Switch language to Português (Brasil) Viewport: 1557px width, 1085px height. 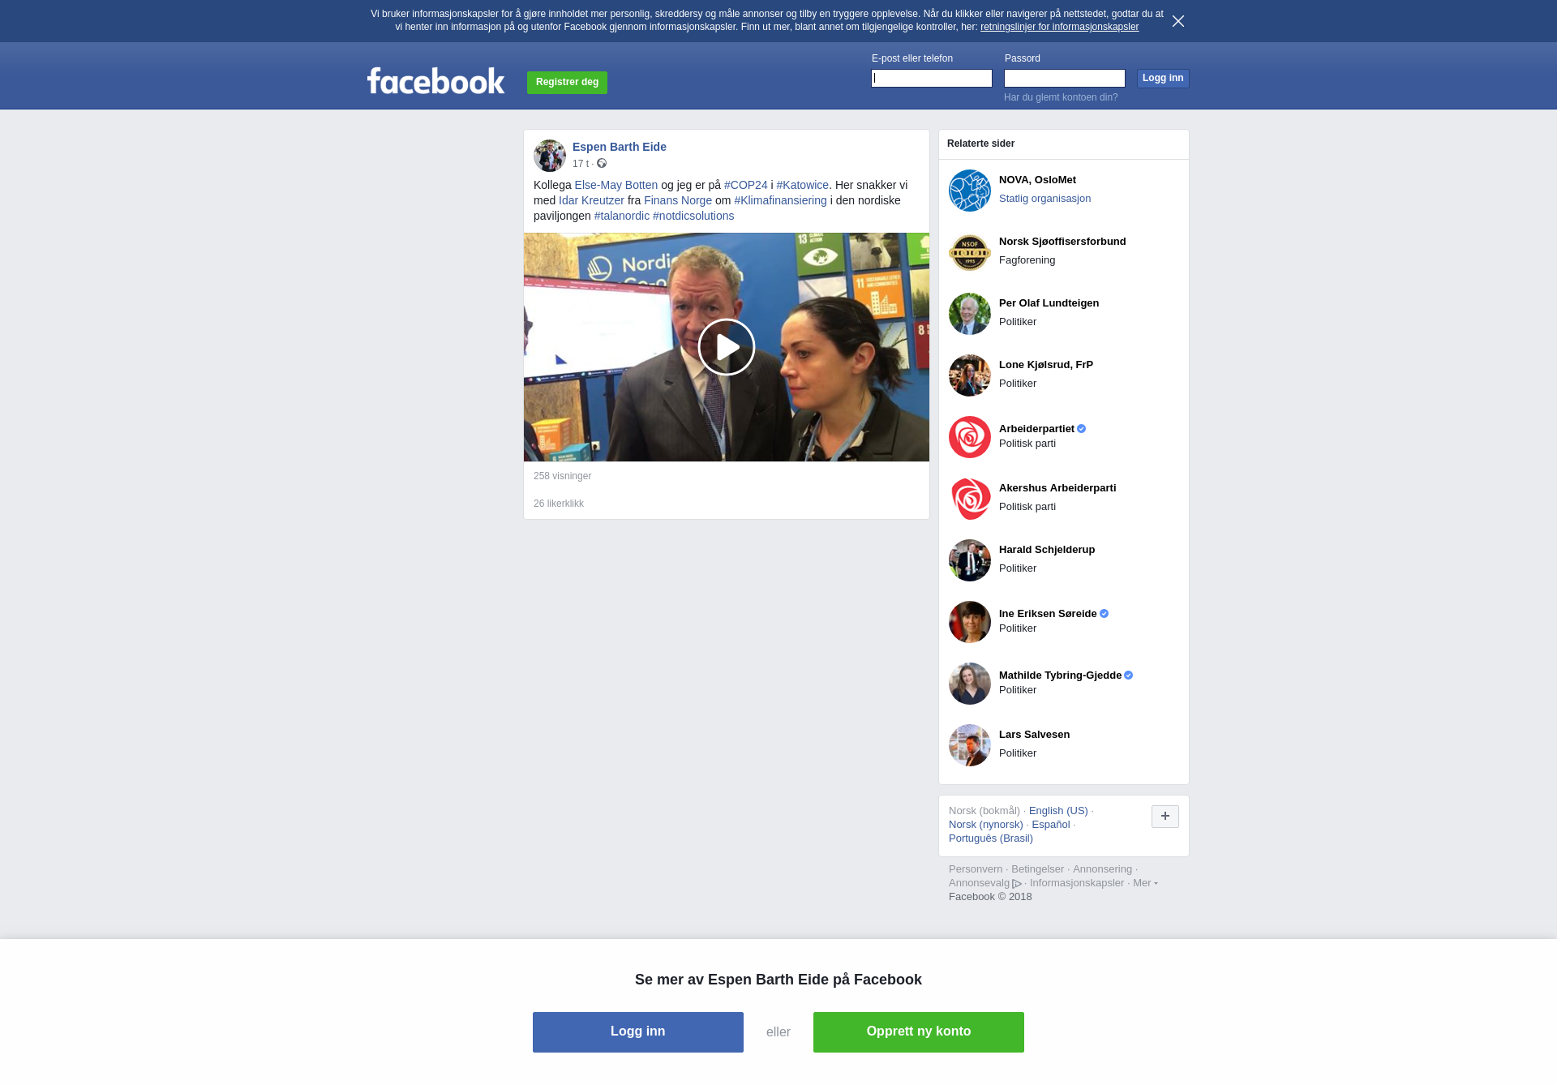991,838
